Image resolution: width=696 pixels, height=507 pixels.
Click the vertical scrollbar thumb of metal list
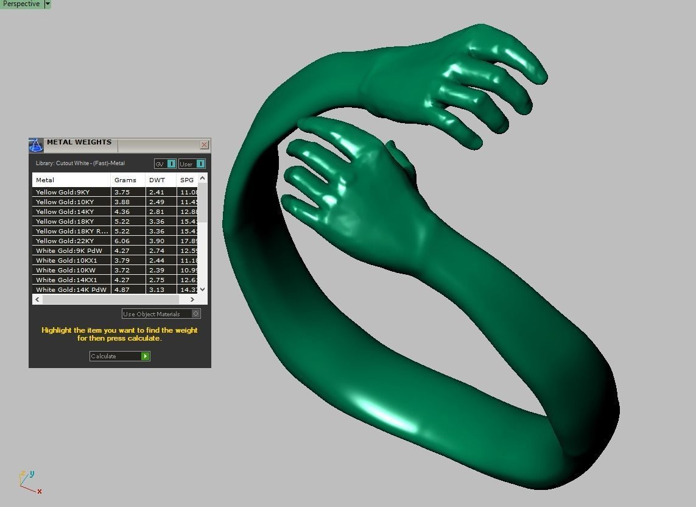coord(202,203)
